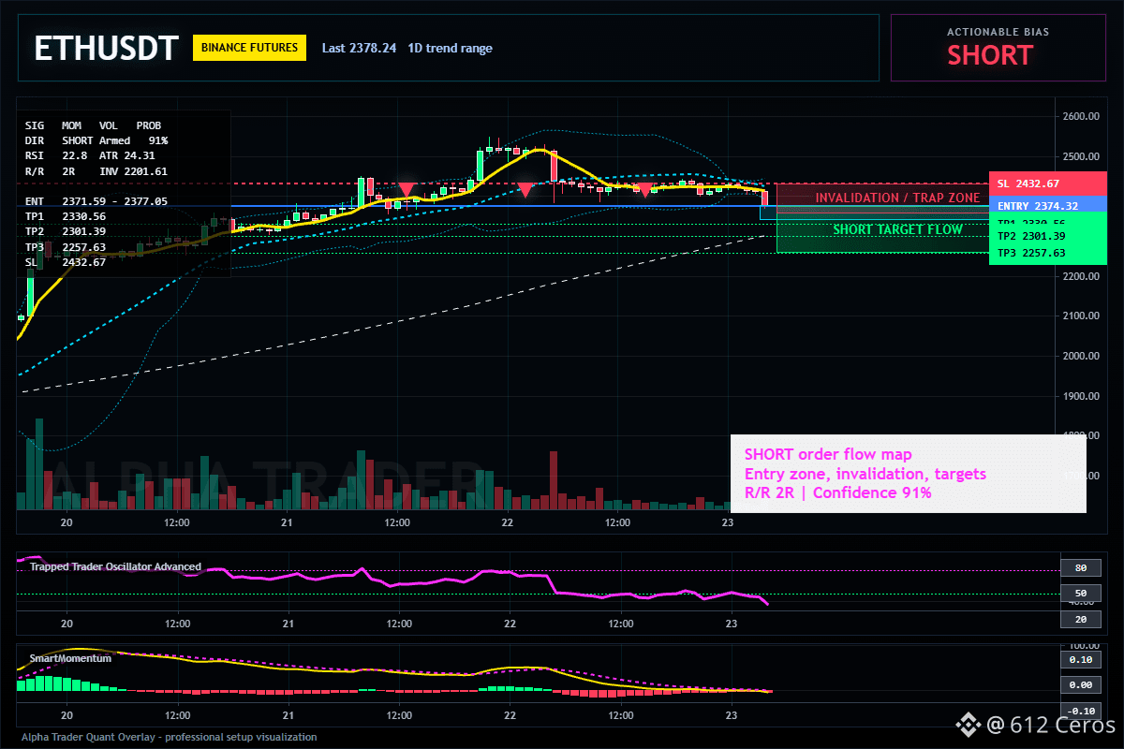The width and height of the screenshot is (1124, 749).
Task: Click the SmartMomentum -0.10 scale label
Action: 1080,711
